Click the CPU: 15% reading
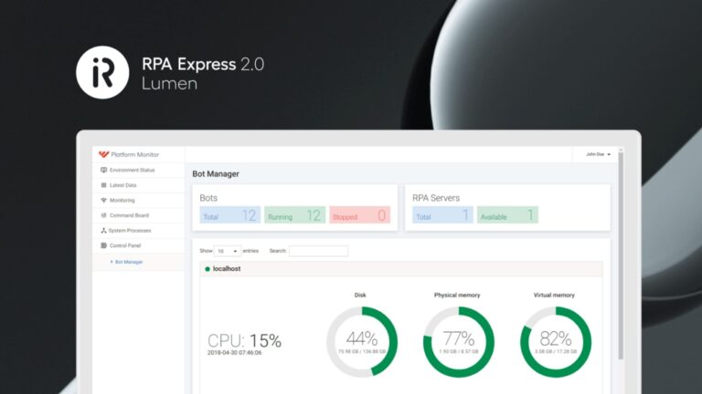This screenshot has height=394, width=702. (x=244, y=341)
